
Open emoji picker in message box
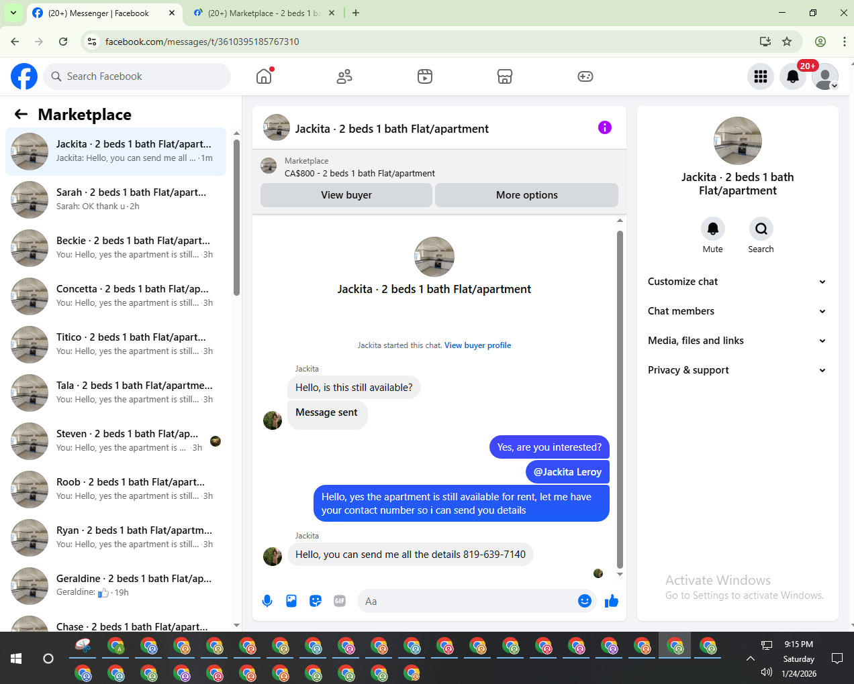pos(585,601)
